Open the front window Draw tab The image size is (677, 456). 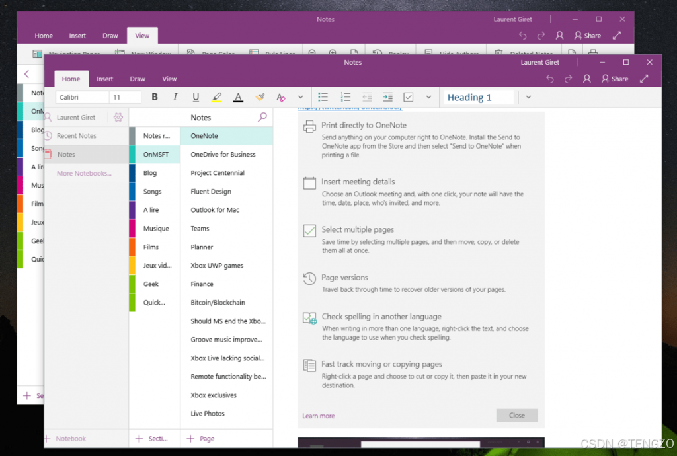pyautogui.click(x=138, y=79)
